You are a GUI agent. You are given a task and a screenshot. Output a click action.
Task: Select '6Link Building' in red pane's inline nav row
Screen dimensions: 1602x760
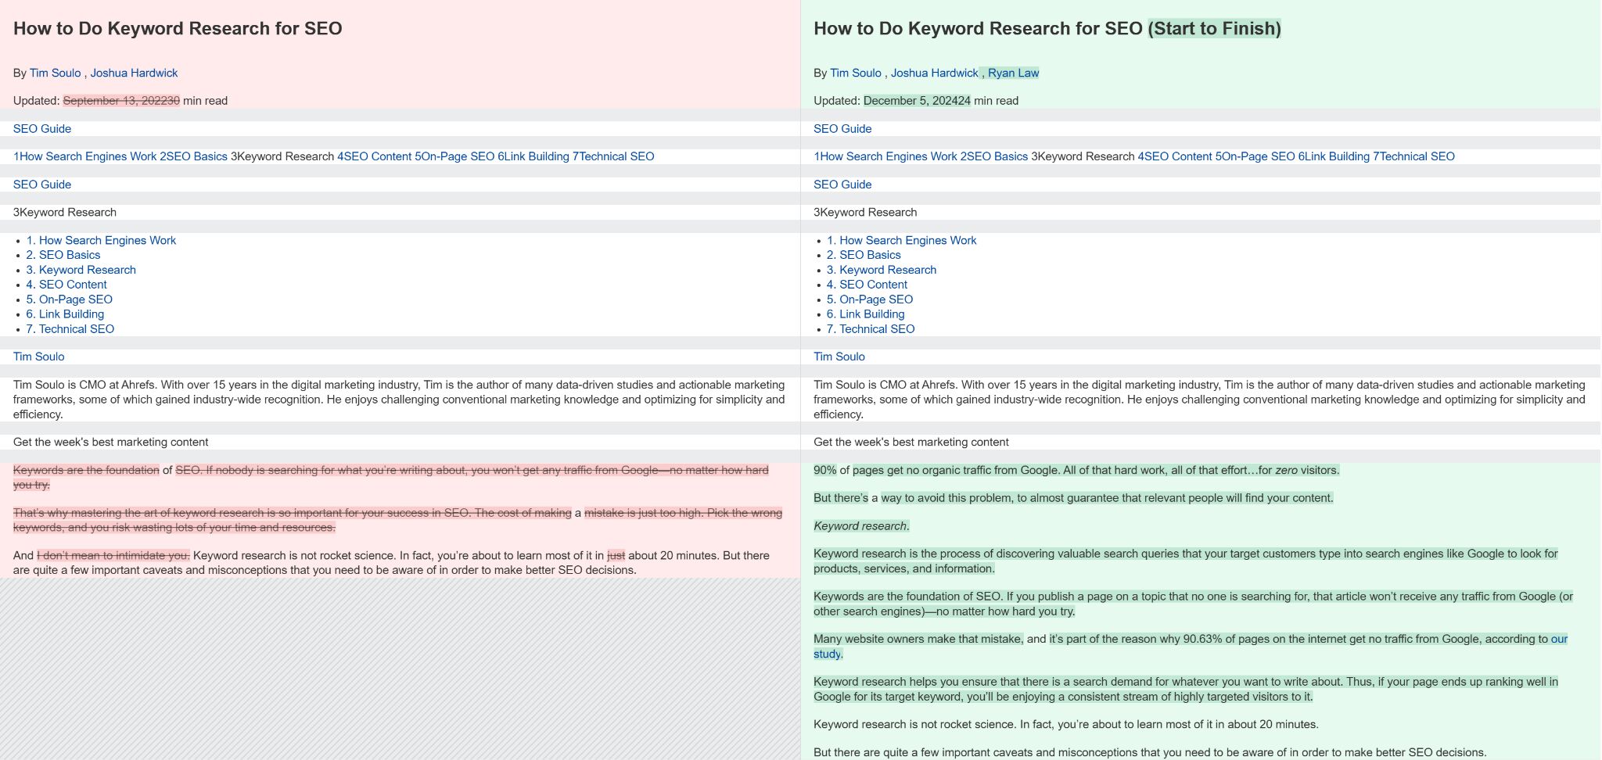click(x=533, y=156)
